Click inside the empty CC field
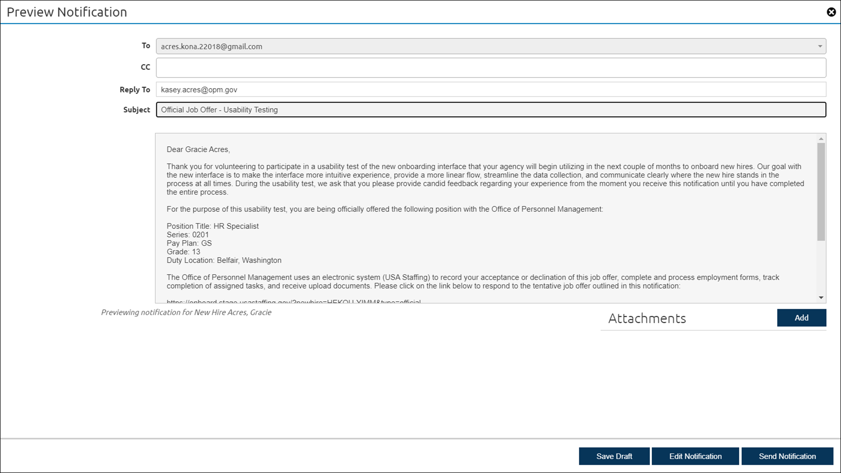 pyautogui.click(x=491, y=68)
